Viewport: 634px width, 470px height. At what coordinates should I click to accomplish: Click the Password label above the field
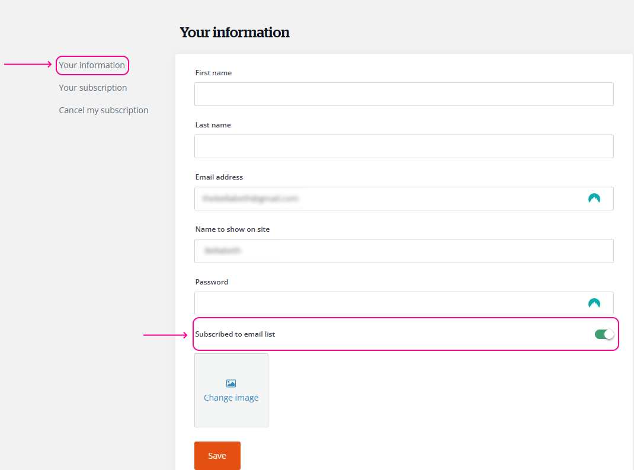tap(212, 282)
